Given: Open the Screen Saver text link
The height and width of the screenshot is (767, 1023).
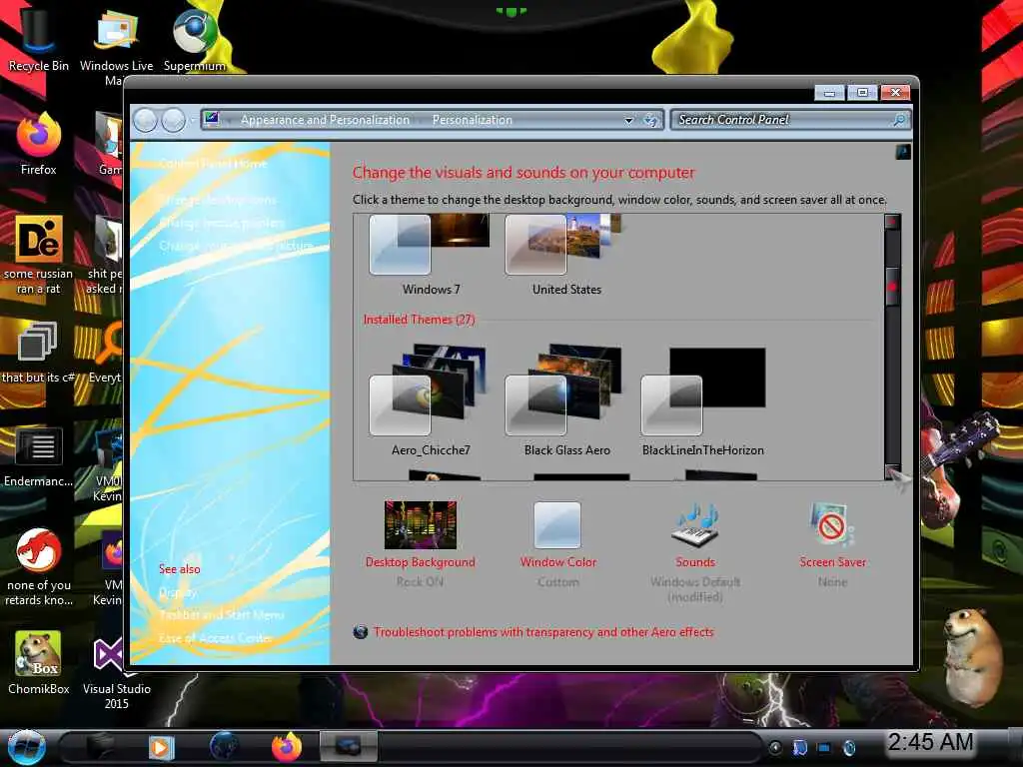Looking at the screenshot, I should tap(832, 562).
